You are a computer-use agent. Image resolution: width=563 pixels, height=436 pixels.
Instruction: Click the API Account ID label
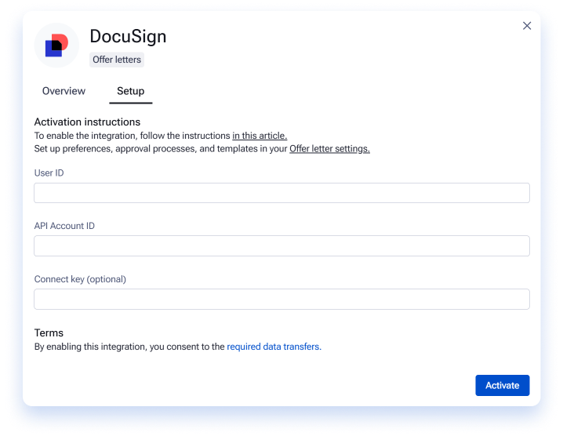[x=64, y=226]
